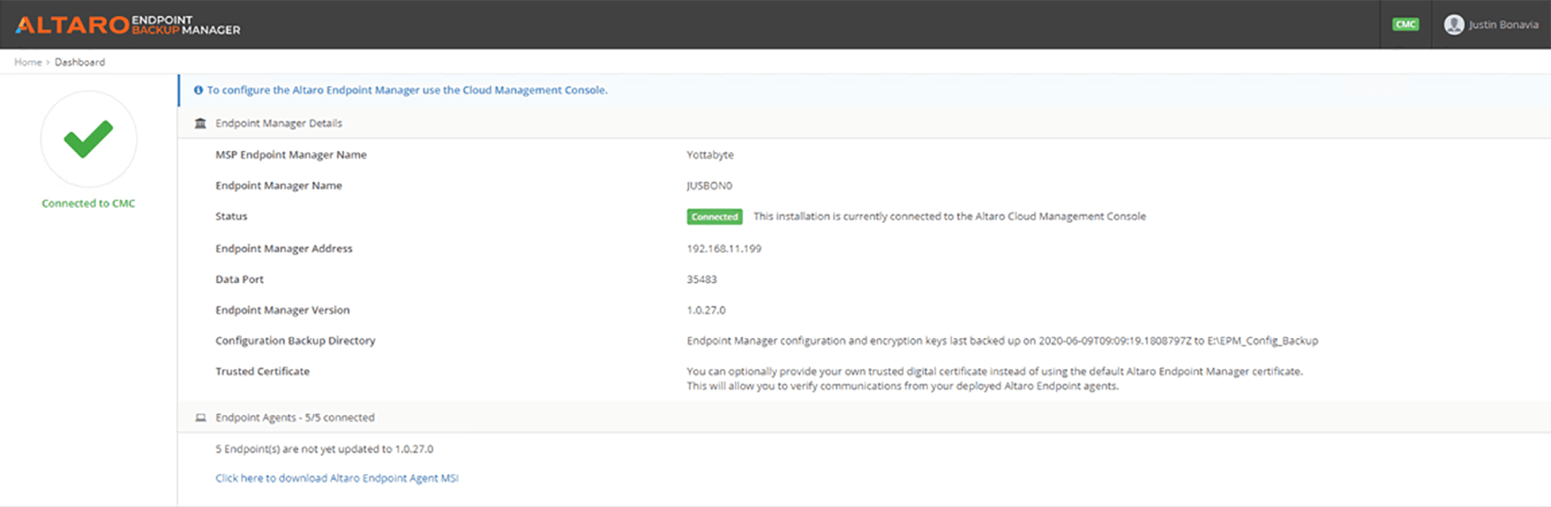The image size is (1551, 507).
Task: Click the connected-to-Altaro-Cloud-Management-Console status message
Action: (949, 216)
